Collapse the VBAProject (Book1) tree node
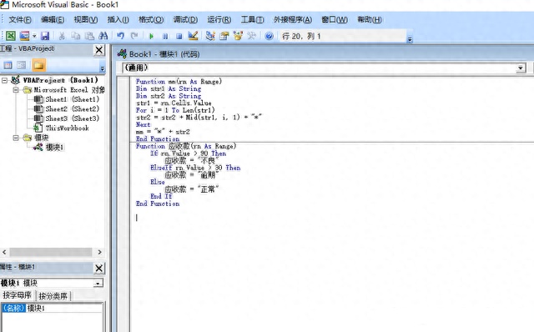Image resolution: width=534 pixels, height=332 pixels. tap(5, 80)
